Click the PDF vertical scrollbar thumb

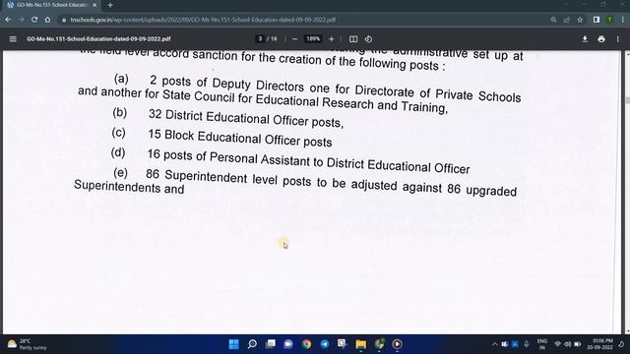tap(627, 99)
